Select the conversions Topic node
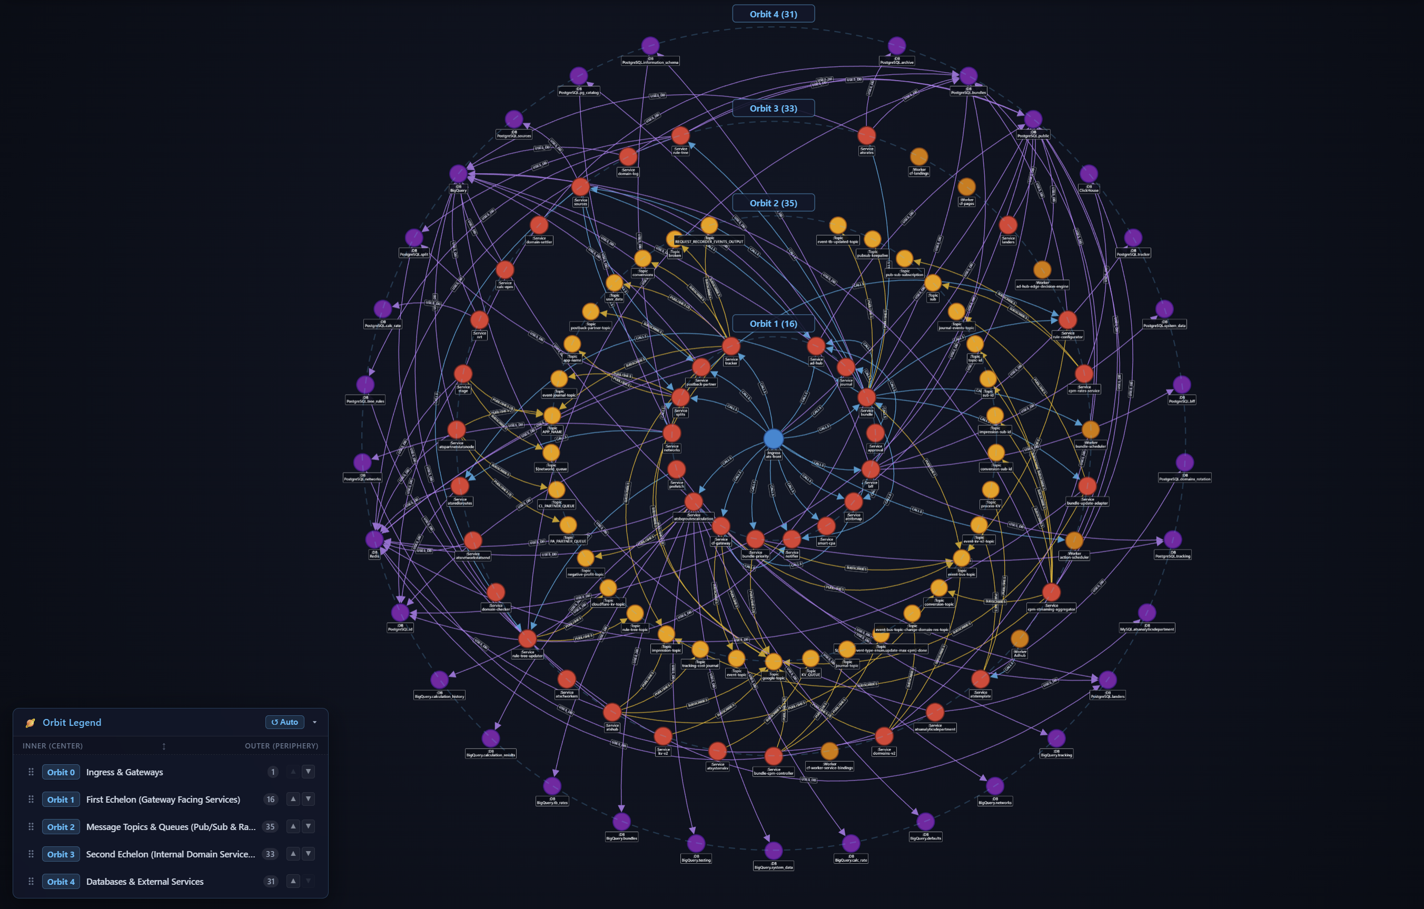Screen dimensions: 1424x909 pos(643,258)
